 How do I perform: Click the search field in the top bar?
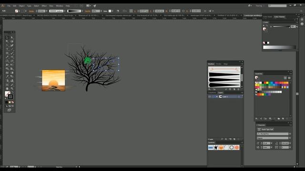277,6
